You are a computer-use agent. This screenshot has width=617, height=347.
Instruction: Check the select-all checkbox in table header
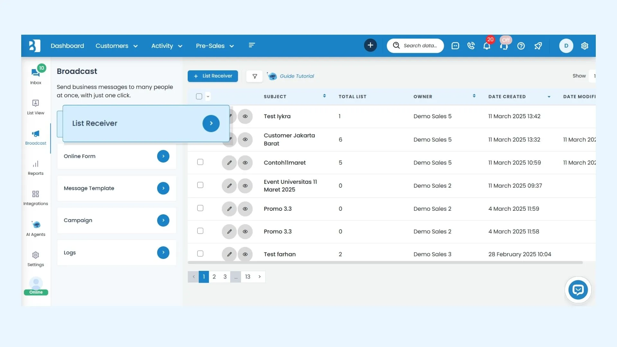click(199, 96)
